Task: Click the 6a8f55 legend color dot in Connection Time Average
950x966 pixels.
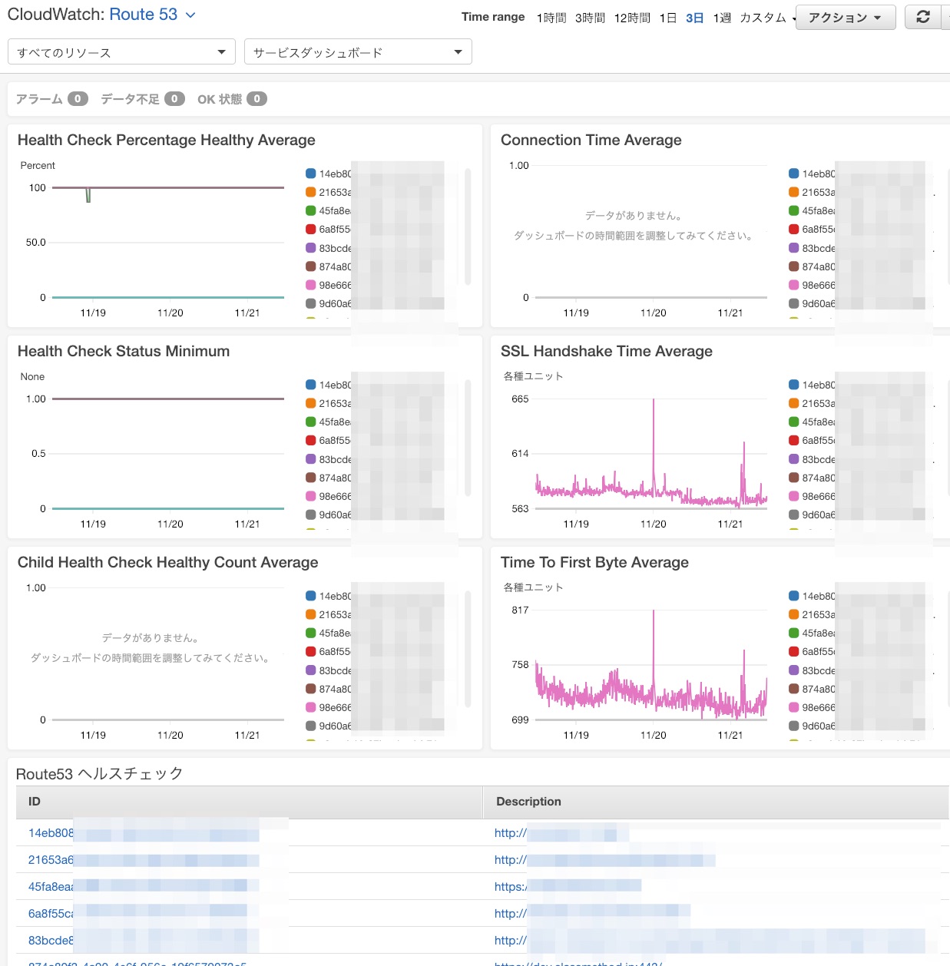Action: coord(793,229)
